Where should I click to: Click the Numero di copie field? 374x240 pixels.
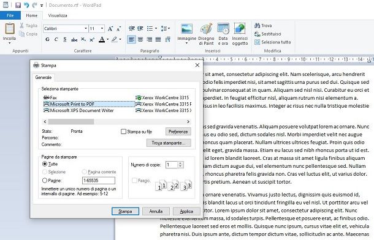(x=172, y=165)
